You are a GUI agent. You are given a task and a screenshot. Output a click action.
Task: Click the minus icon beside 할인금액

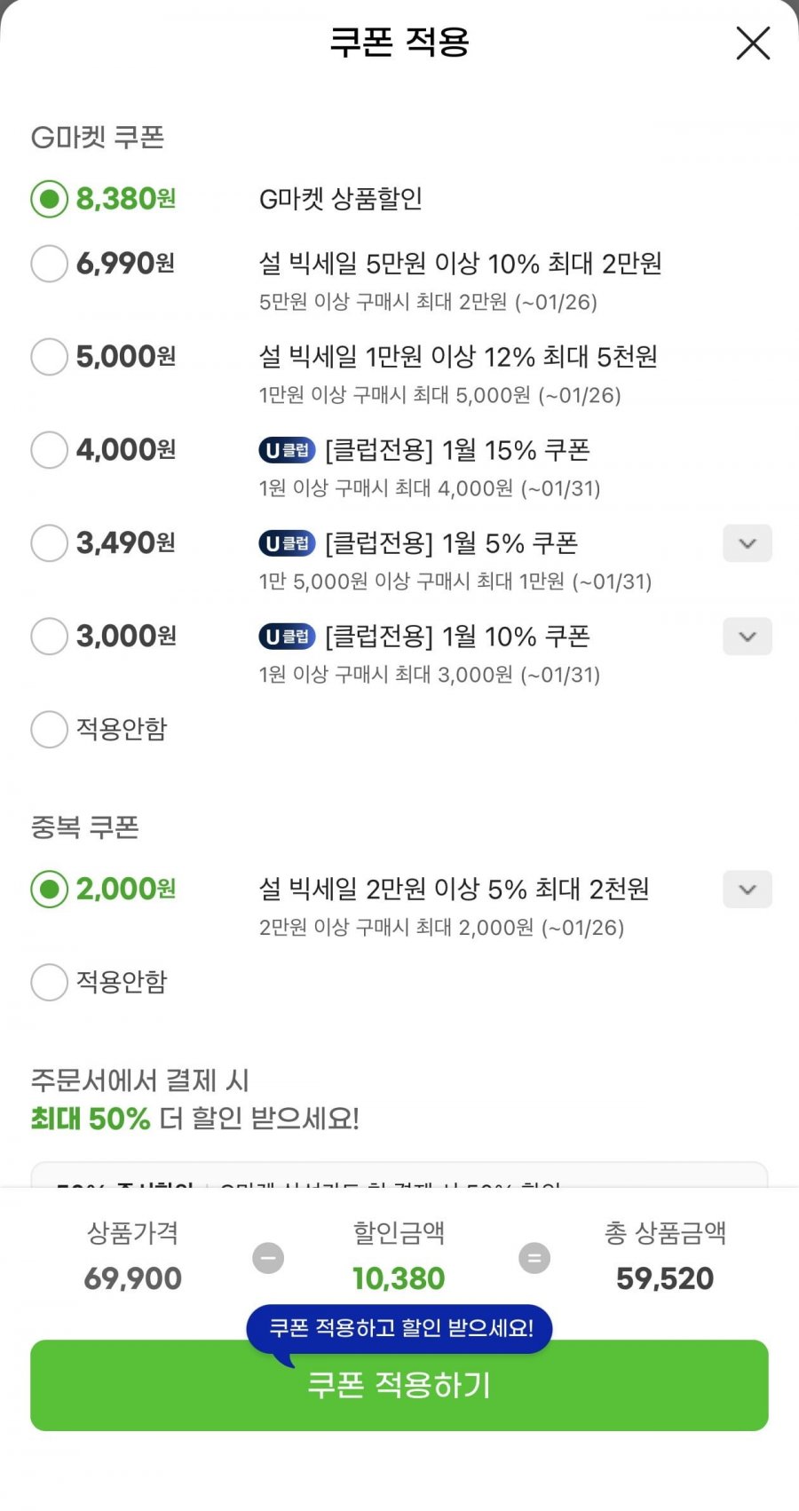tap(268, 1258)
